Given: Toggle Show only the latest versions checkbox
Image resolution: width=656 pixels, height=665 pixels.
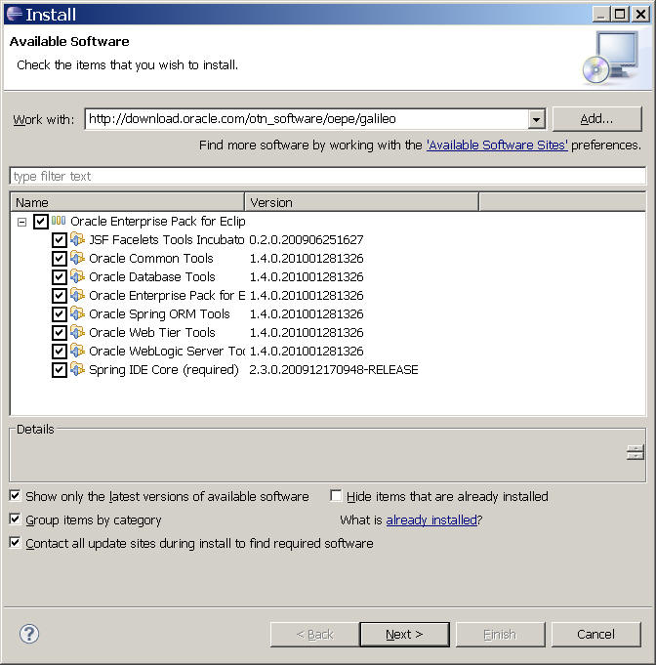Looking at the screenshot, I should pos(15,495).
